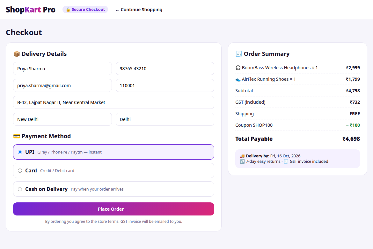Click the Subtotal amount ₹4,798
Viewport: 373px width, 249px height.
coord(353,91)
